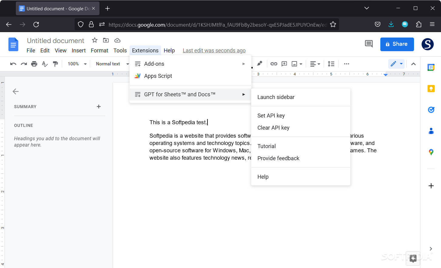Screen dimensions: 441x268
Task: Close the document outline back arrow
Action: [16, 91]
